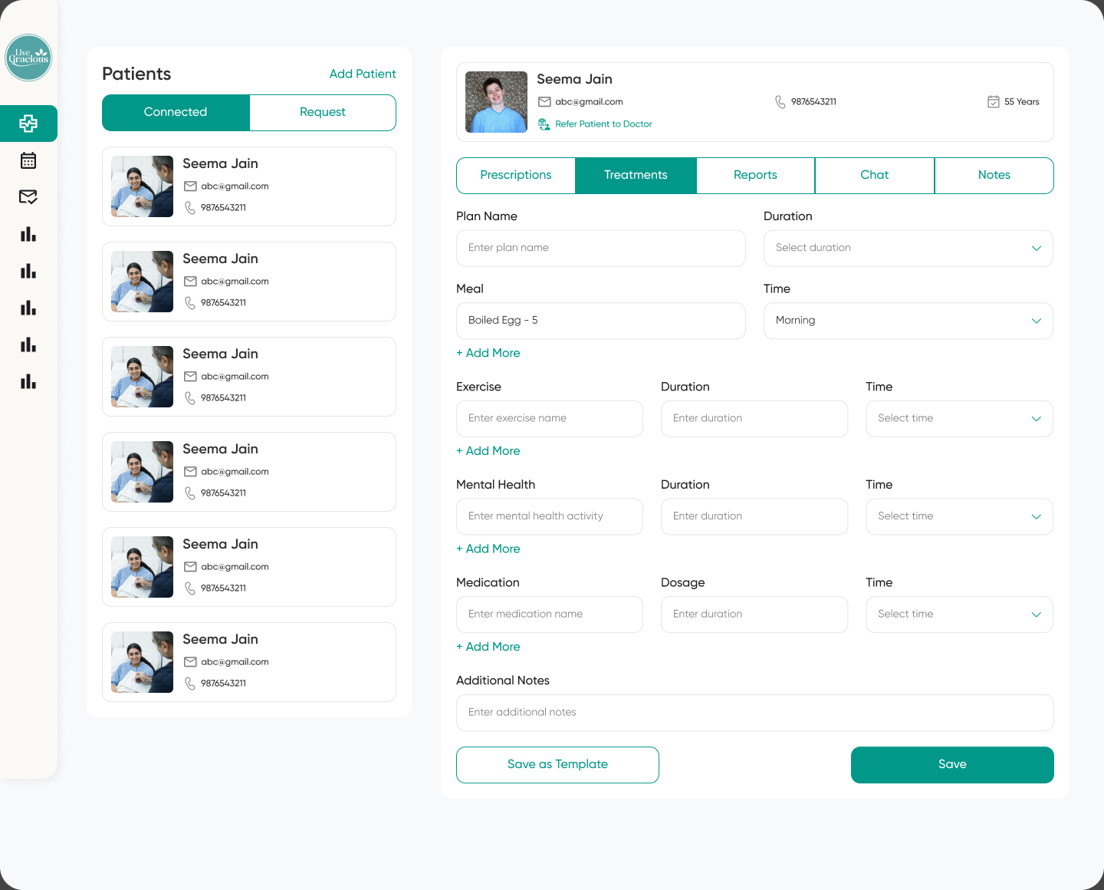The image size is (1104, 890).
Task: Click Add More under Meal
Action: (488, 353)
